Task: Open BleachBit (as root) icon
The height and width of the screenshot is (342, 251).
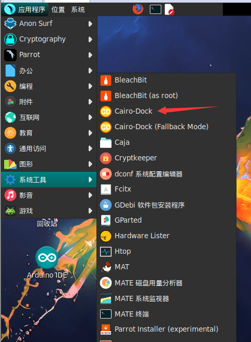Action: [106, 96]
